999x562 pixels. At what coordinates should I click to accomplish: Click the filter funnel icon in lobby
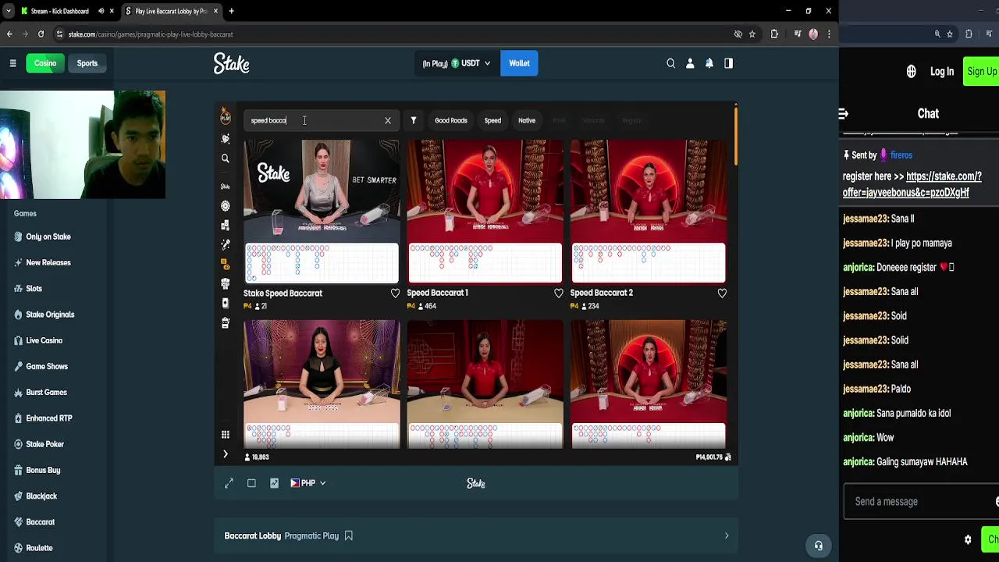414,120
